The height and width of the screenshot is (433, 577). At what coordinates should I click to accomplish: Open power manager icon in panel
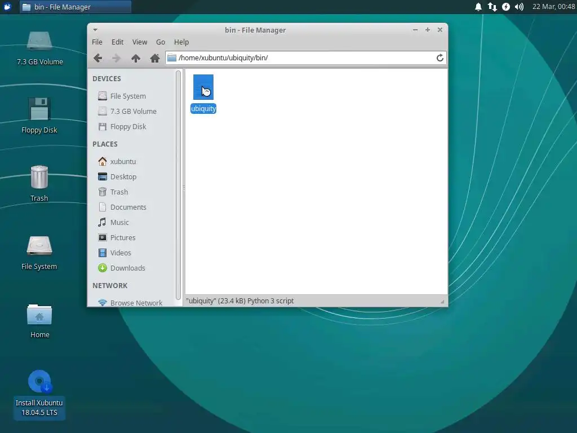(x=506, y=7)
